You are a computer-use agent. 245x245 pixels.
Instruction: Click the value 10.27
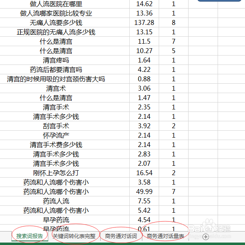(144, 51)
